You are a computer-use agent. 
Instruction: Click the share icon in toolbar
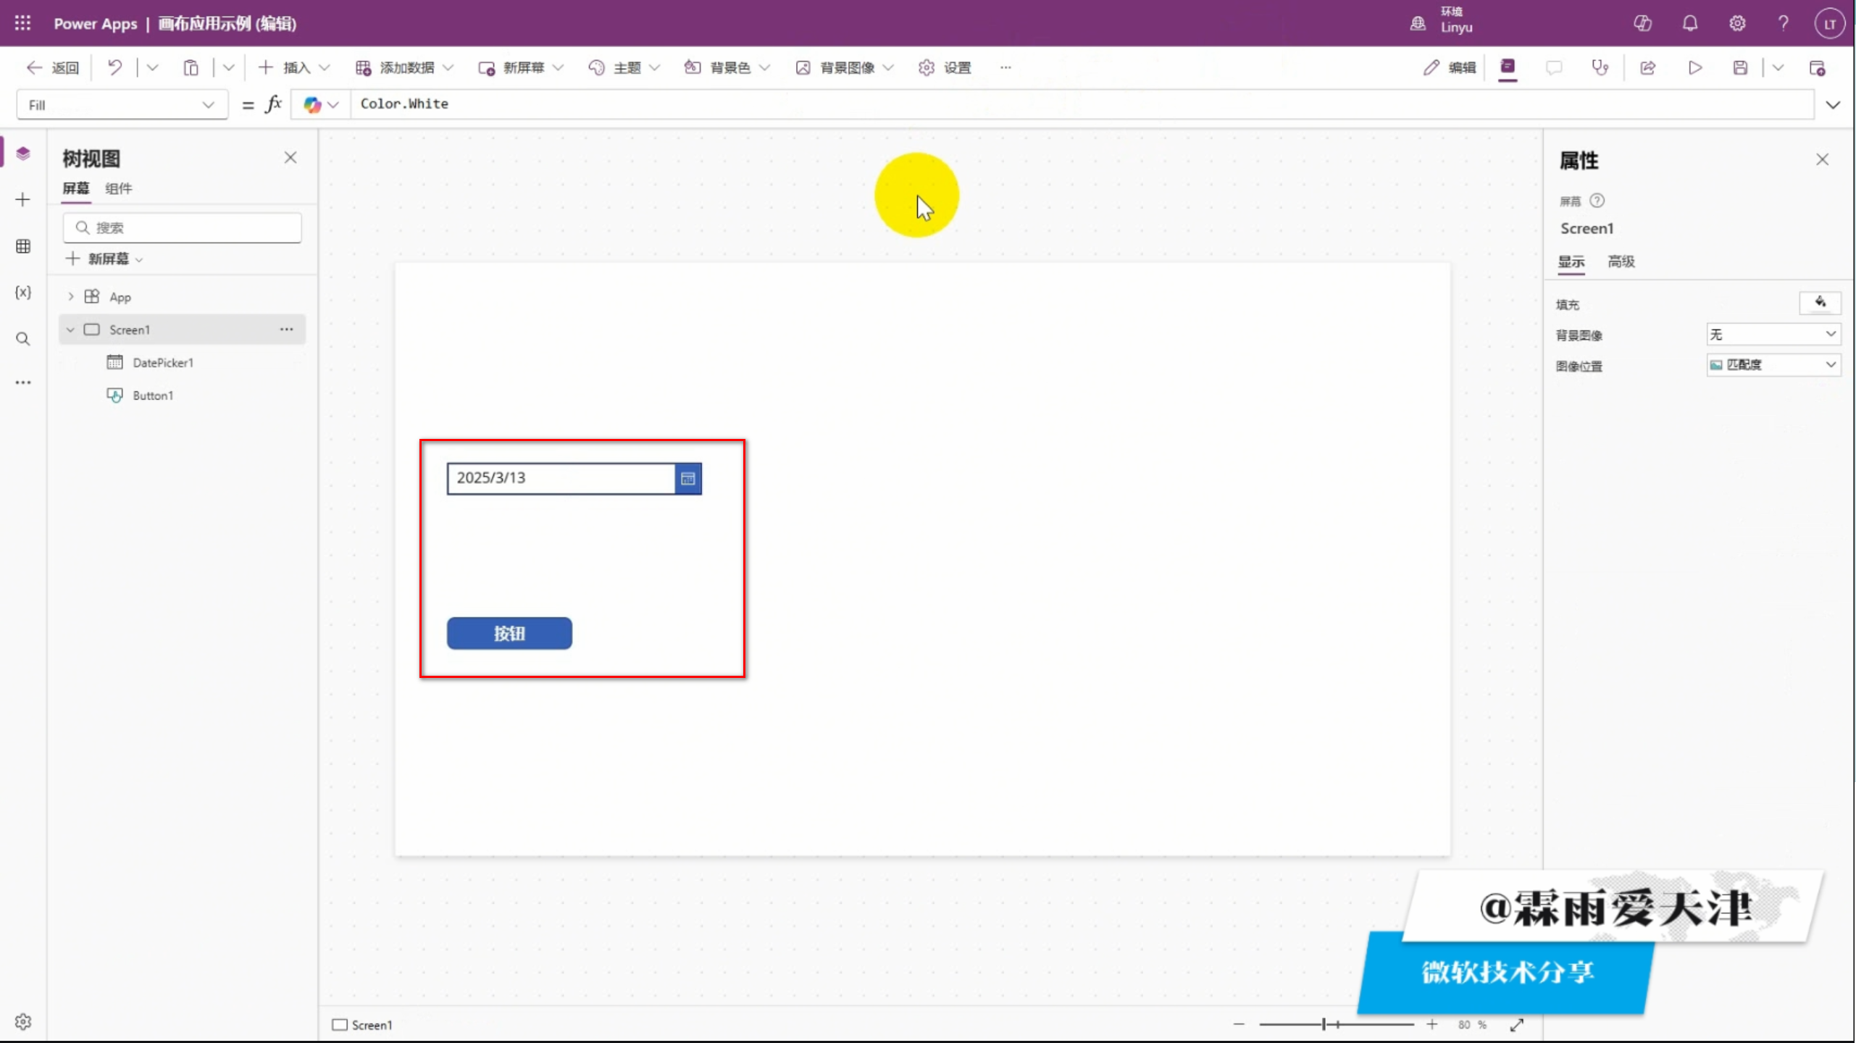coord(1647,67)
